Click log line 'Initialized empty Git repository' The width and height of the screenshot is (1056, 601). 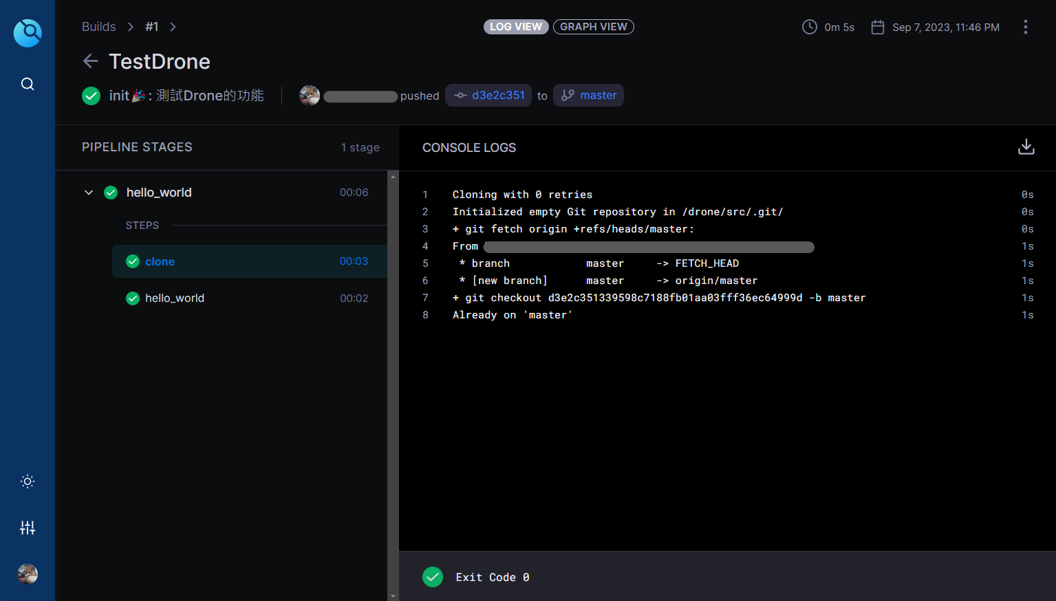pyautogui.click(x=618, y=212)
